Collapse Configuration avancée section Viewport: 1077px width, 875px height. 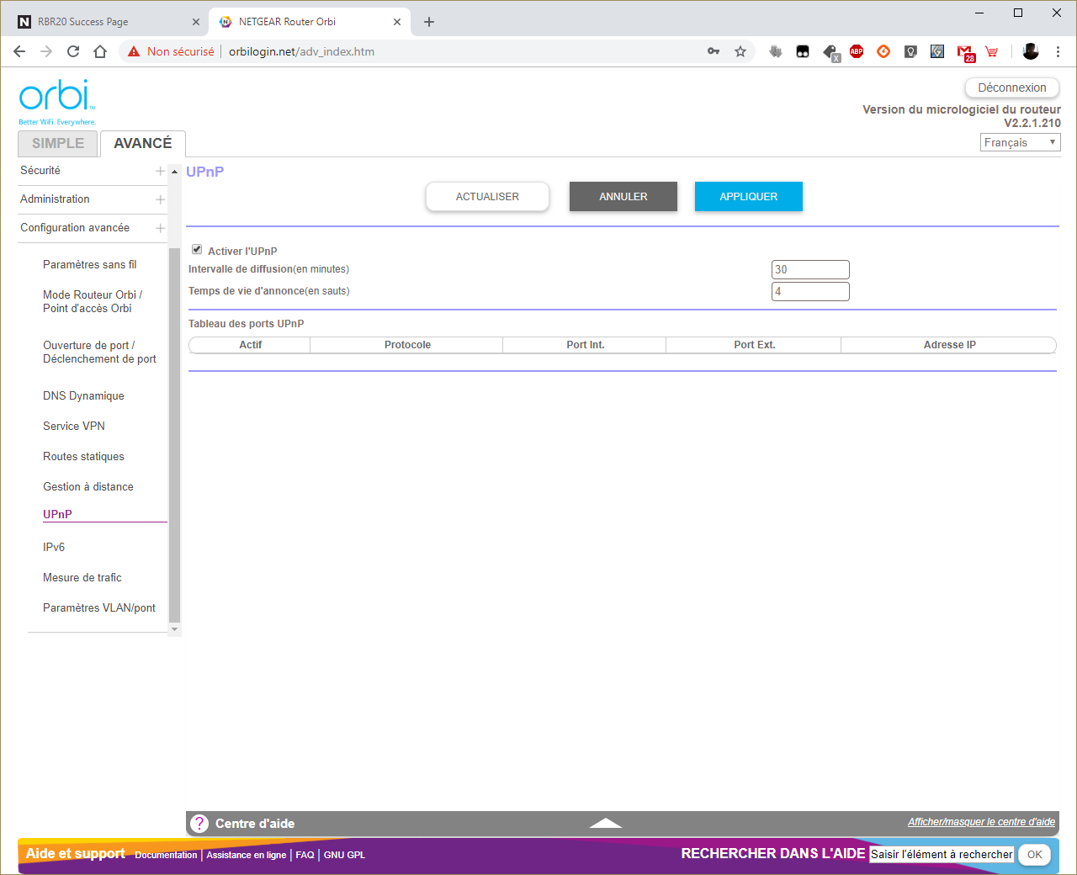160,228
